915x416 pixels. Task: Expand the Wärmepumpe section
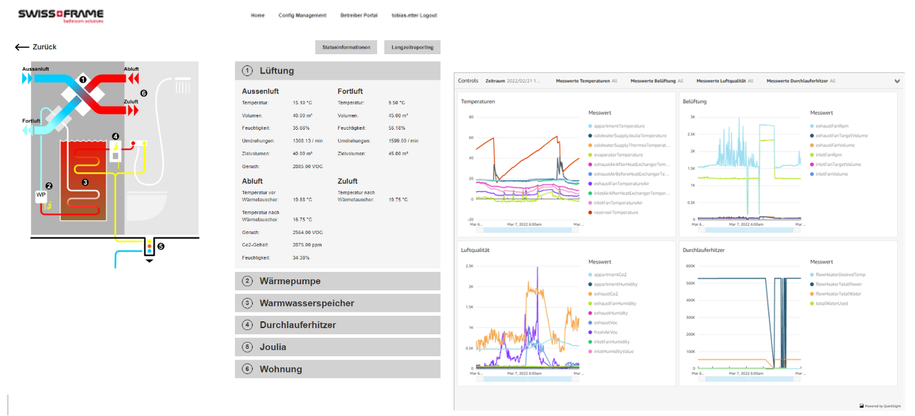tap(337, 281)
